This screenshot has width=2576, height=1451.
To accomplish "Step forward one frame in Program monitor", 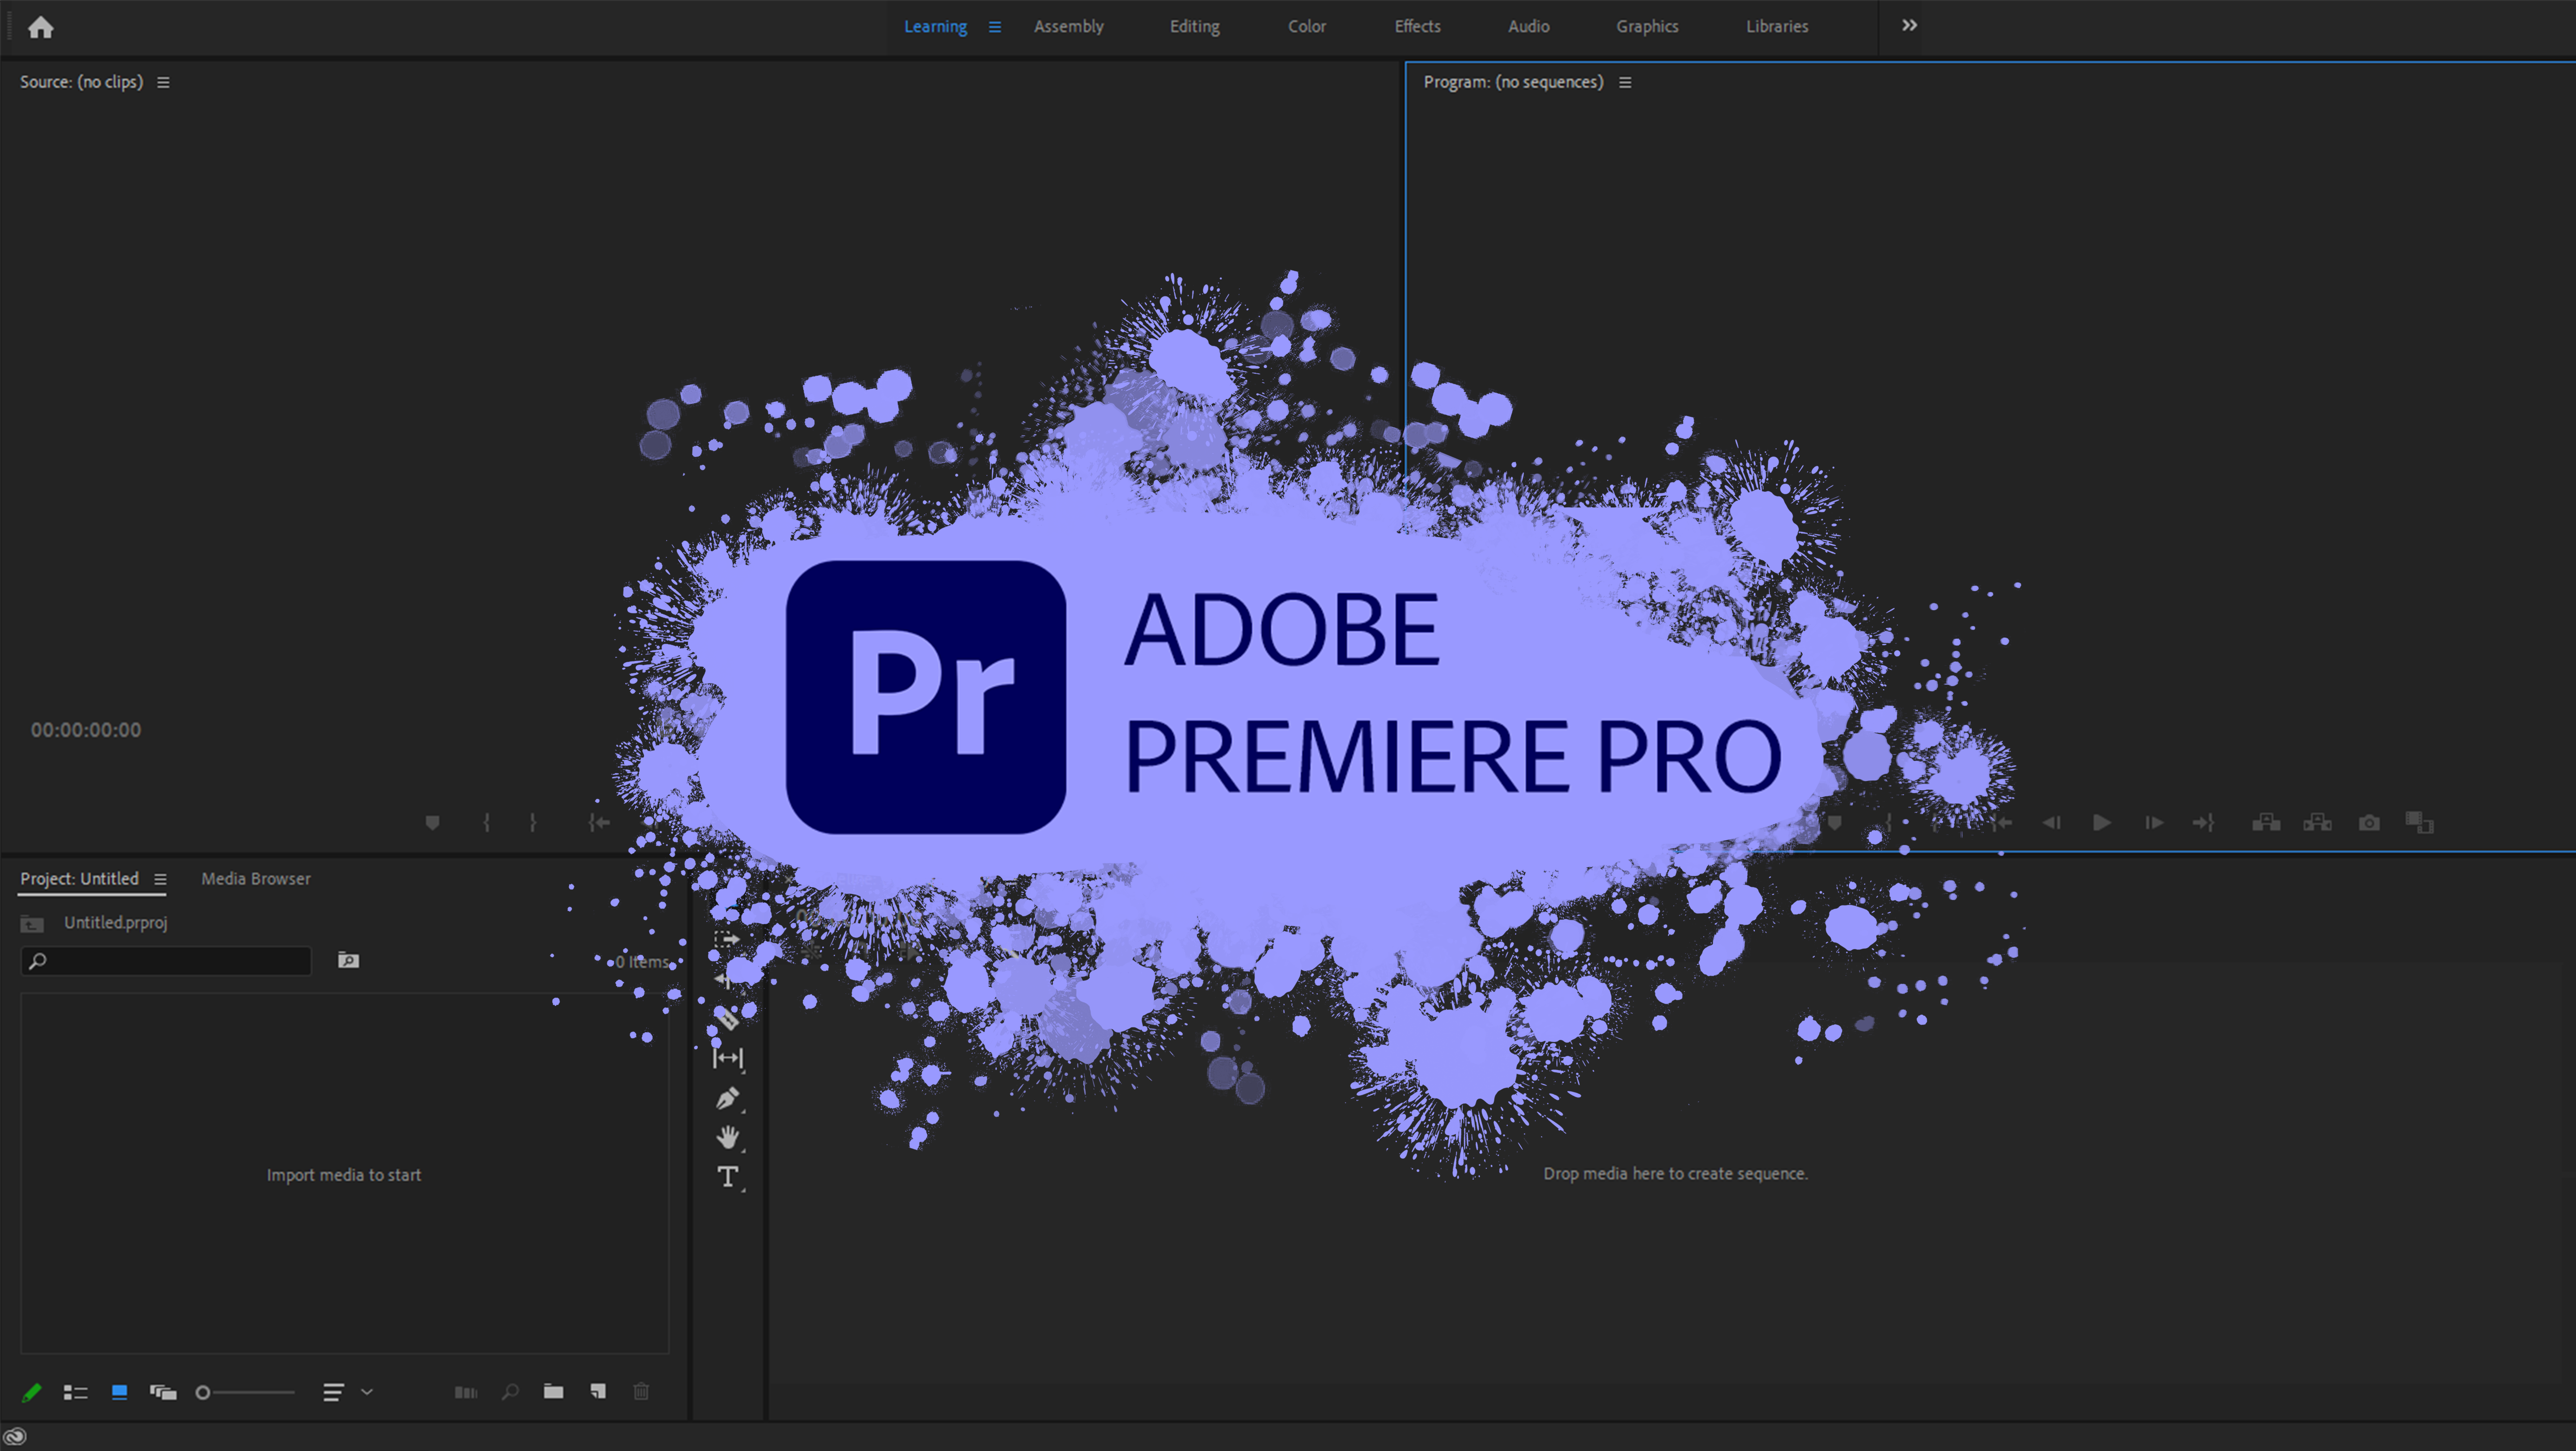I will [2154, 823].
